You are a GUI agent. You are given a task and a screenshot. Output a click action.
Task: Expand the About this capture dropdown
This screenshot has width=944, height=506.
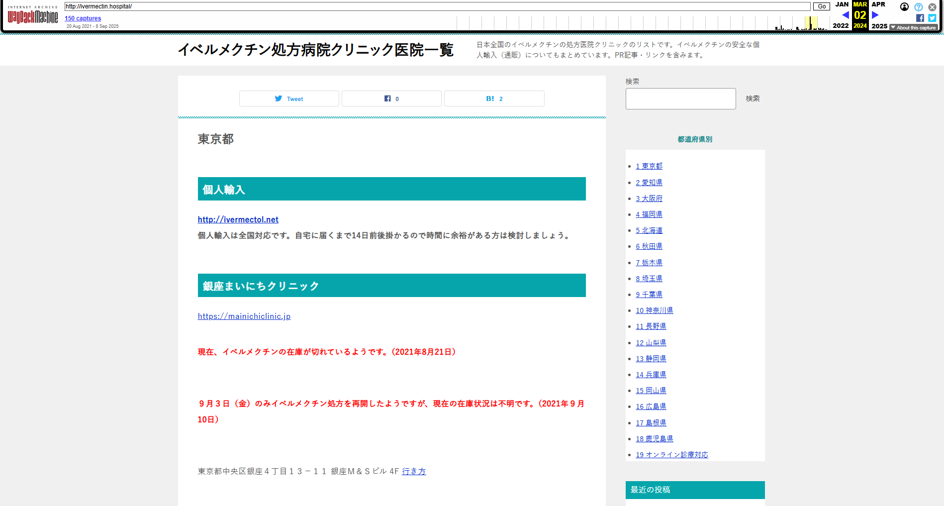click(x=914, y=28)
